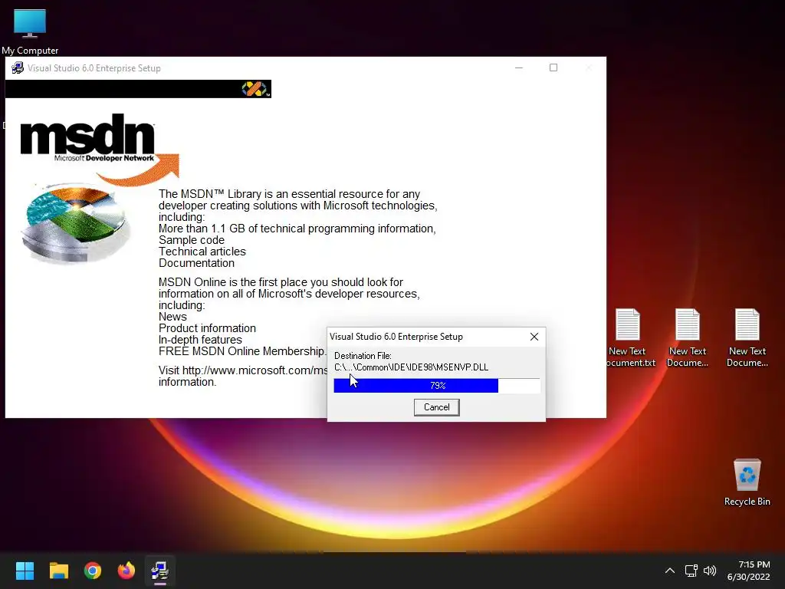Click the MSENVP.DLL destination path text
Screen dimensions: 785x589
coord(411,367)
